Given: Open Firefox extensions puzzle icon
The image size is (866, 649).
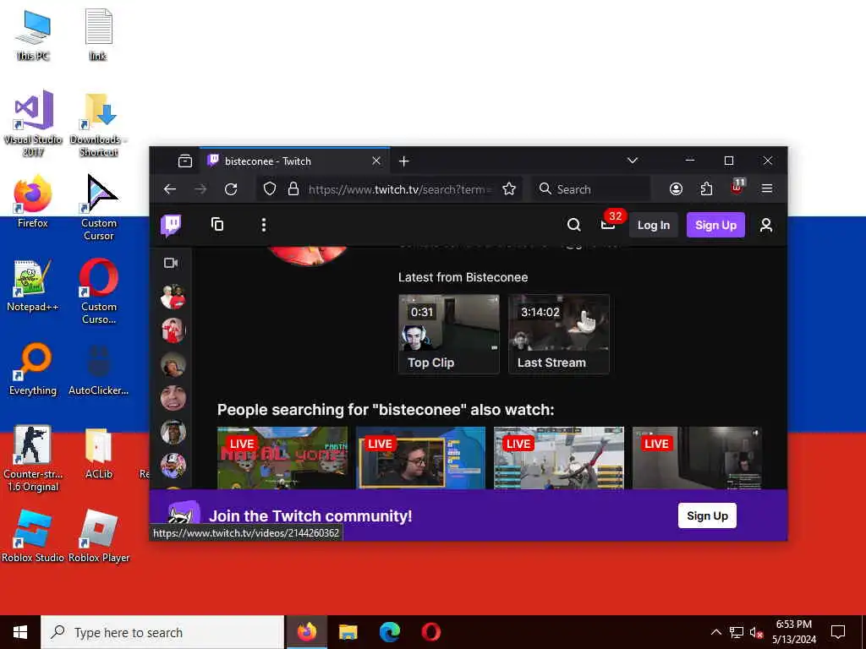Looking at the screenshot, I should click(706, 189).
